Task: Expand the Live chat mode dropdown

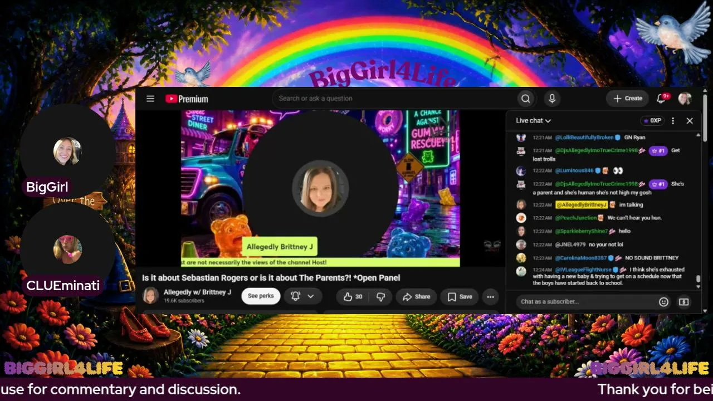Action: click(x=533, y=121)
